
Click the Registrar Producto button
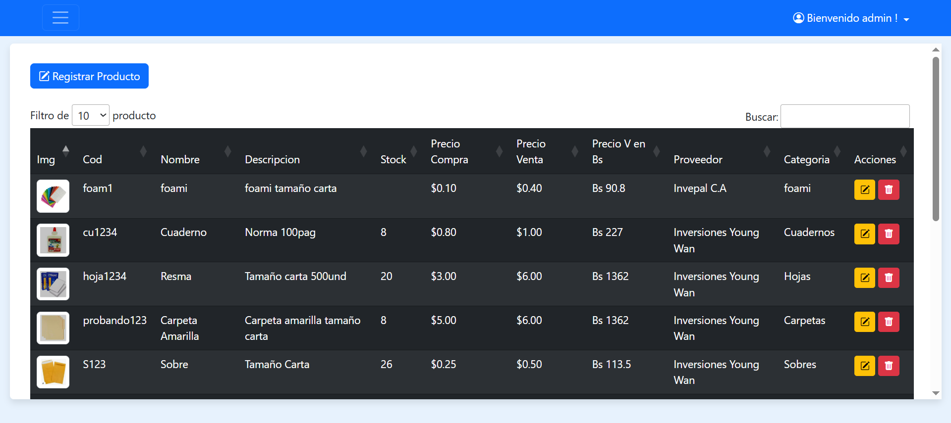tap(90, 76)
